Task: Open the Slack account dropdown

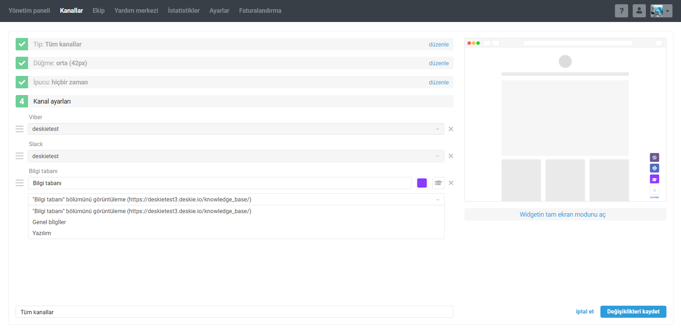Action: click(236, 156)
